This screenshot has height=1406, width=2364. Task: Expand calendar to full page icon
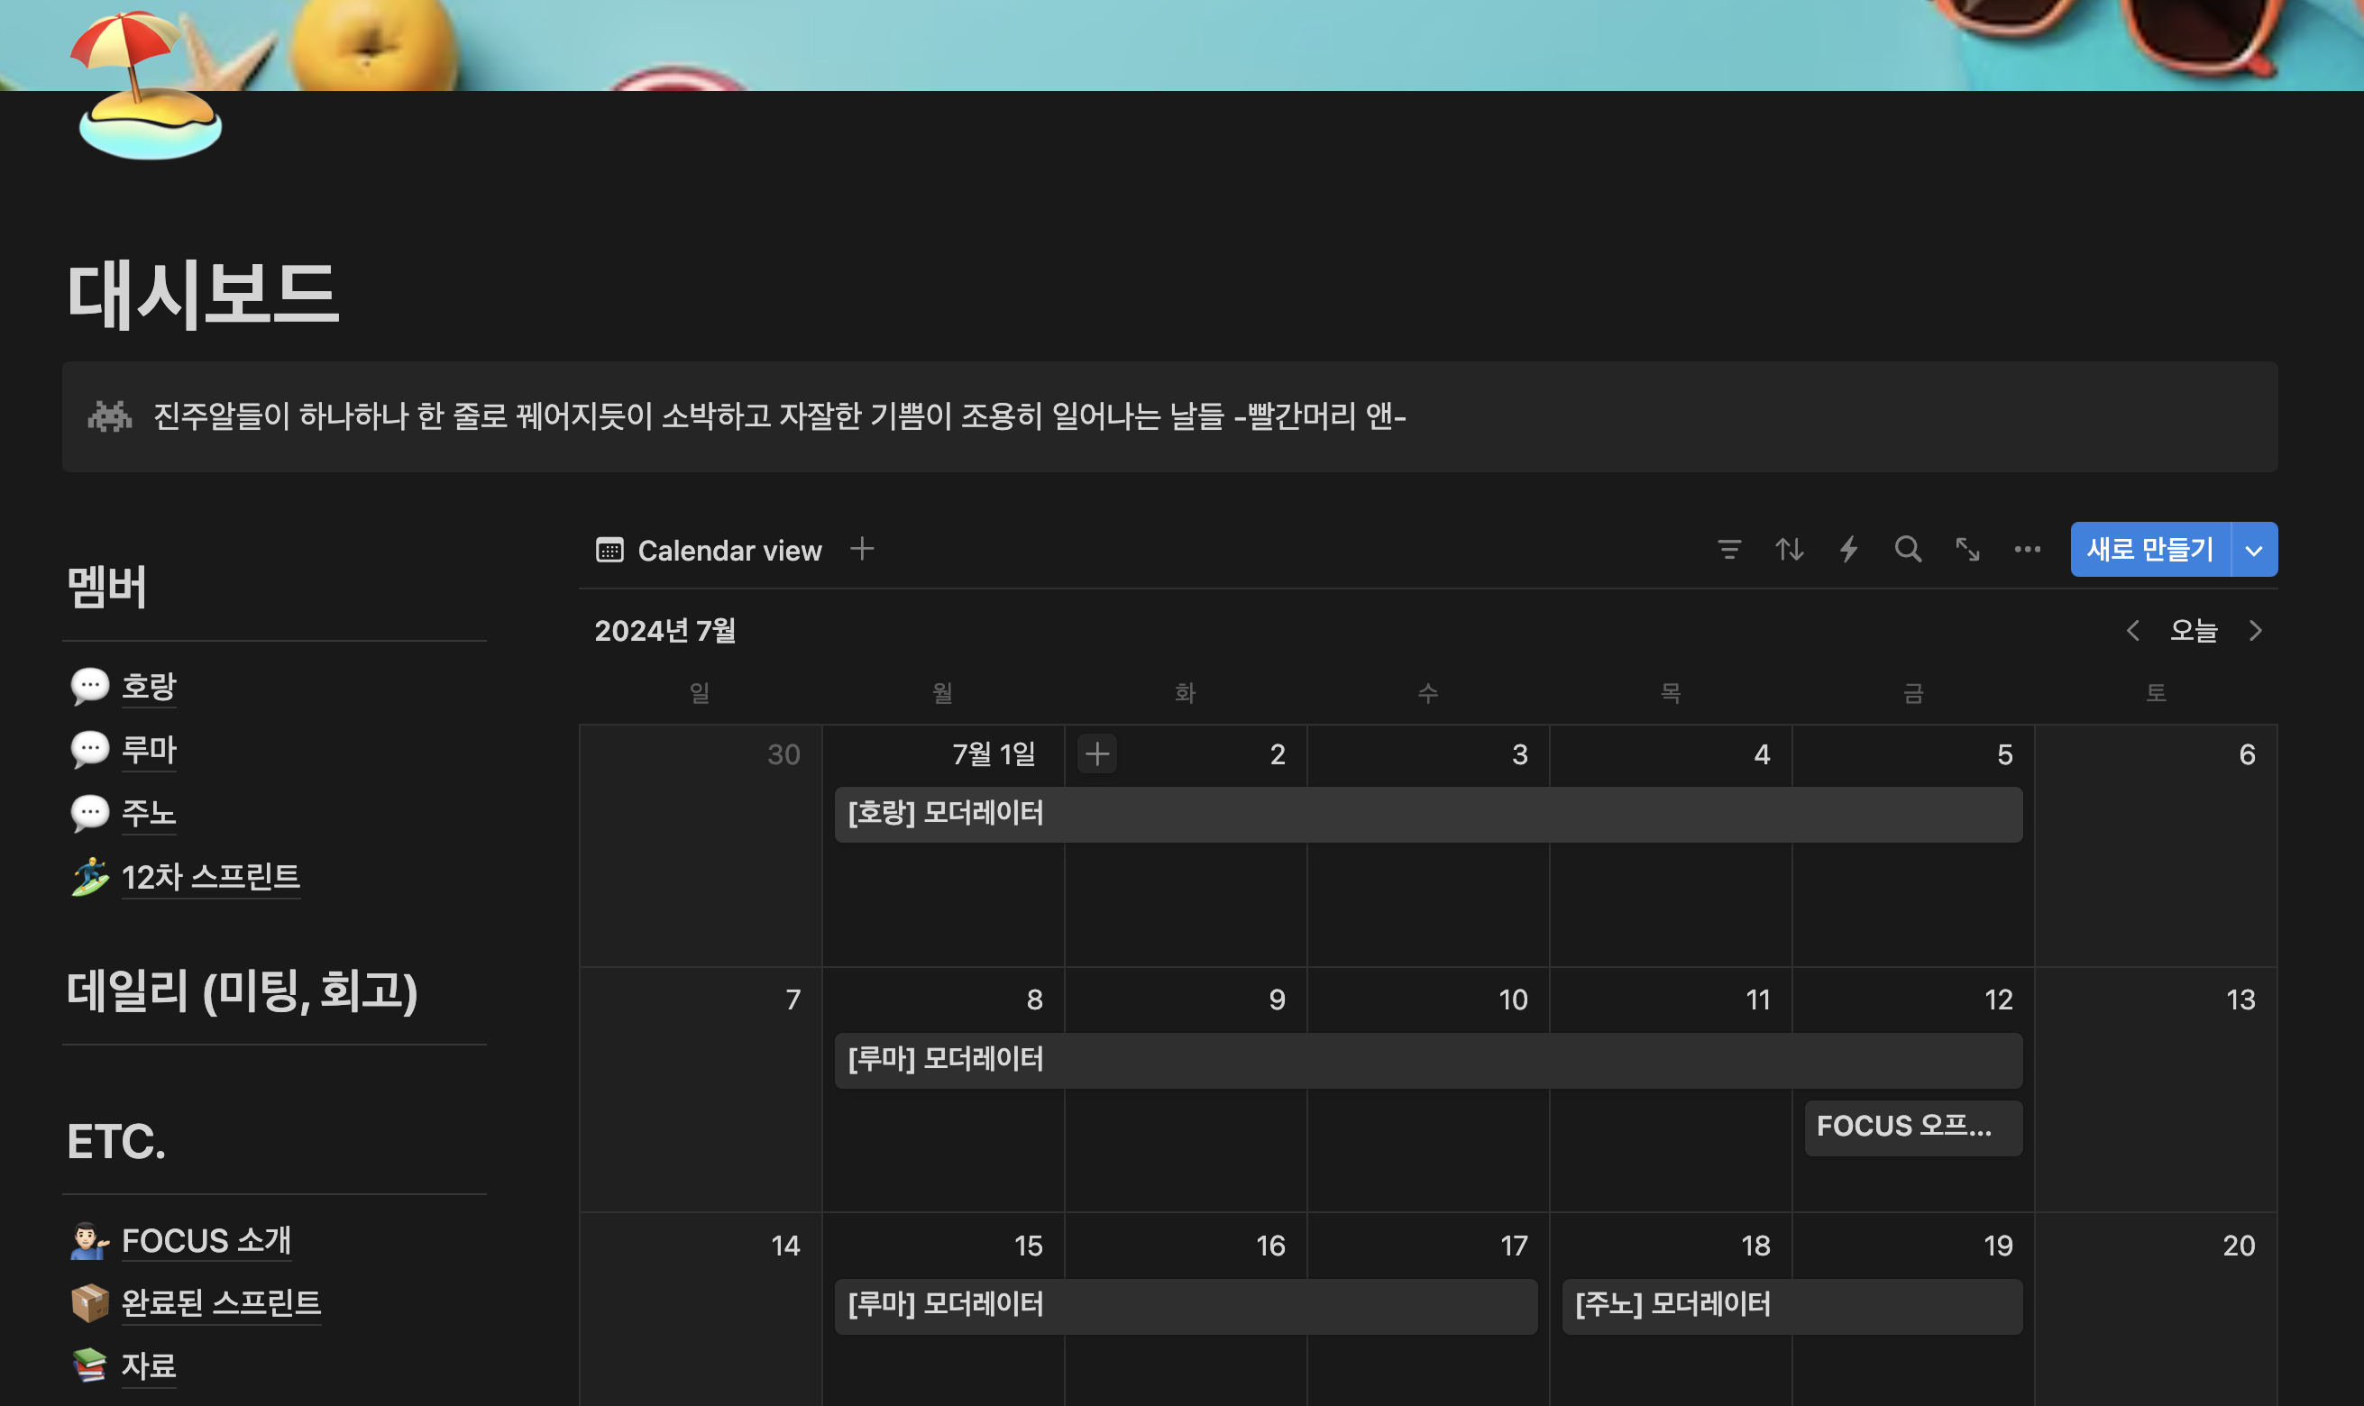pos(1968,550)
